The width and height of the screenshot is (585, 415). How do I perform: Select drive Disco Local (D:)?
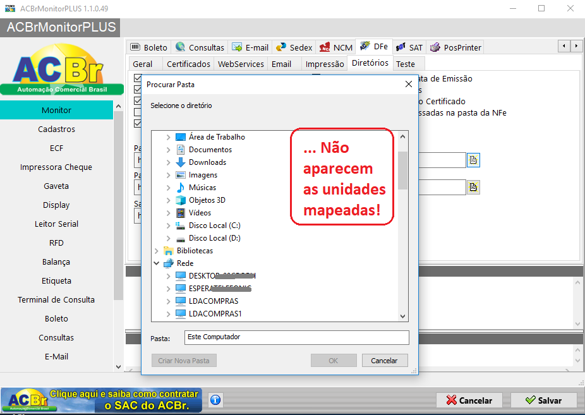click(215, 238)
